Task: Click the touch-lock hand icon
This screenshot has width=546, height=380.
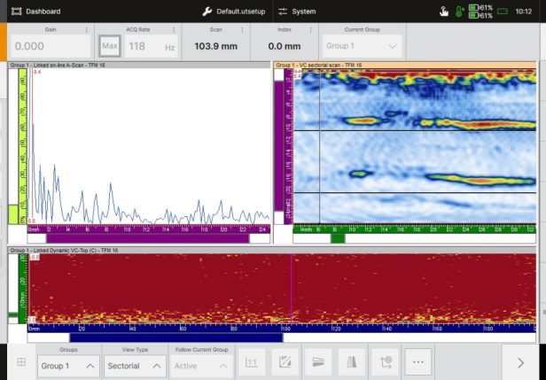Action: point(444,12)
